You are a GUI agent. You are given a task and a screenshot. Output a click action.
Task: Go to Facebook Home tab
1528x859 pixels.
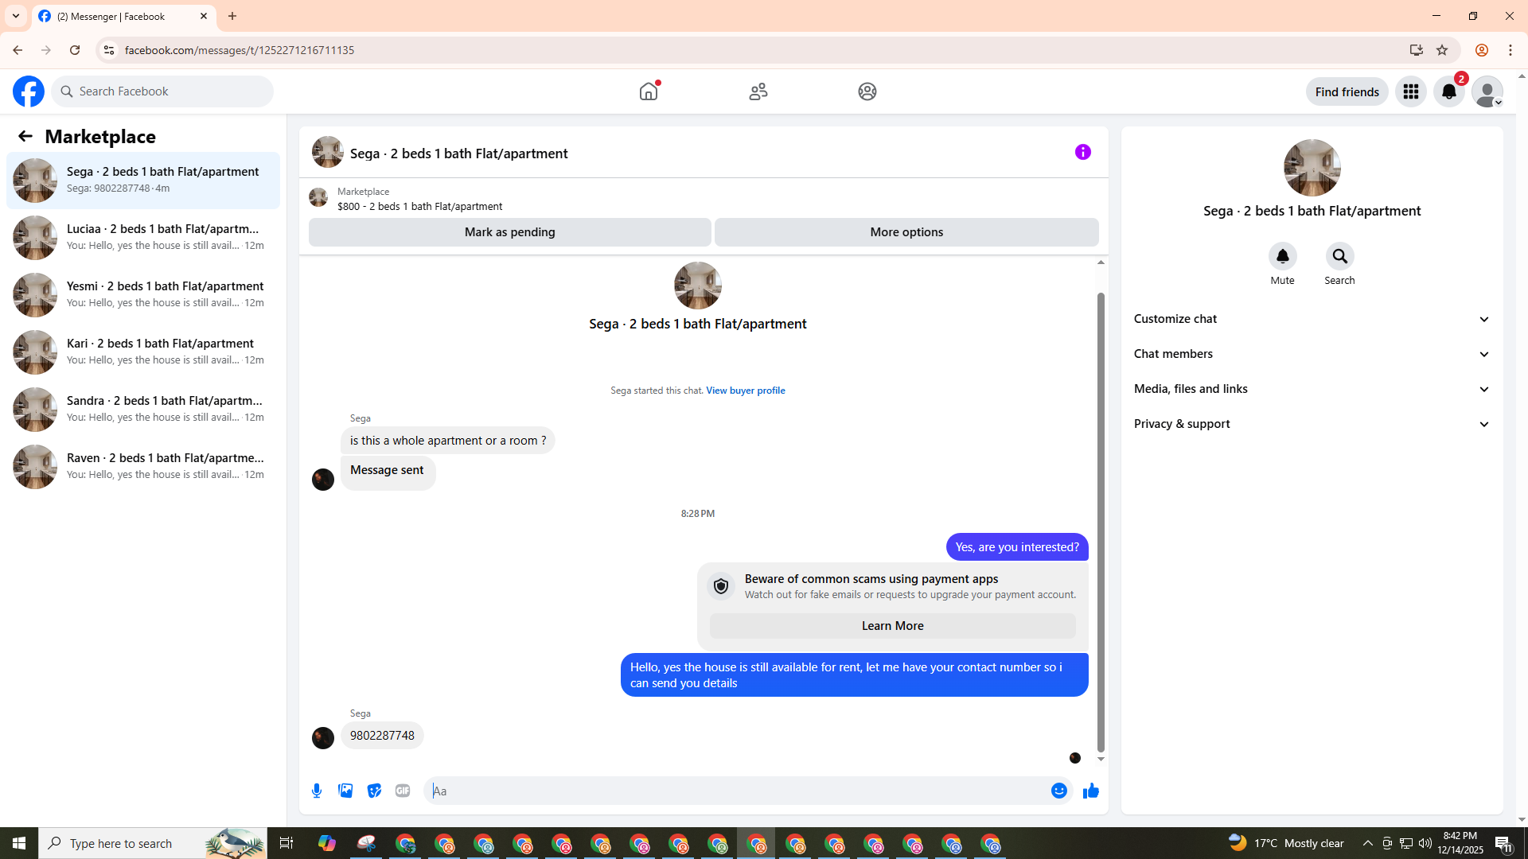(x=649, y=91)
